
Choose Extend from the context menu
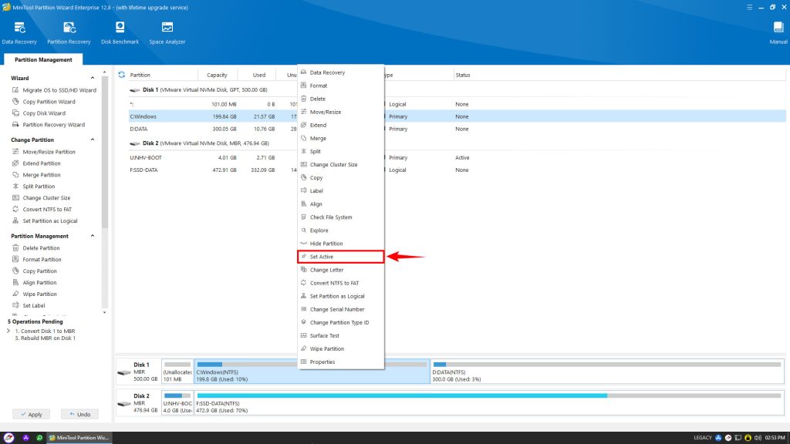tap(340, 125)
